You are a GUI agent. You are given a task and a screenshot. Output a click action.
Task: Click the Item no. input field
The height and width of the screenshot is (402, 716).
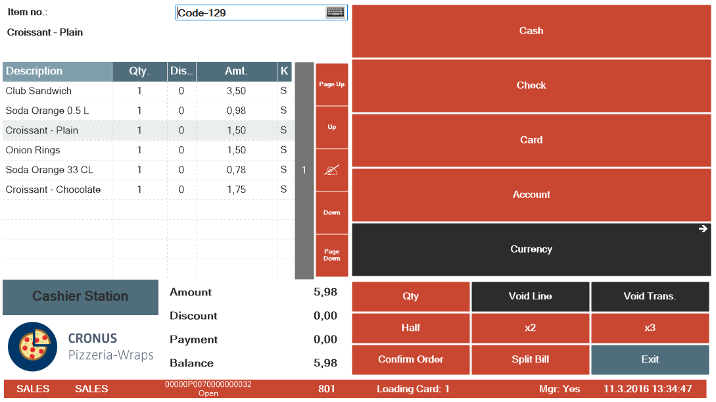click(250, 13)
